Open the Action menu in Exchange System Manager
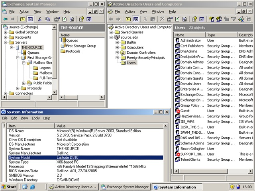Screen dimensions: 255x191 tap(25, 12)
